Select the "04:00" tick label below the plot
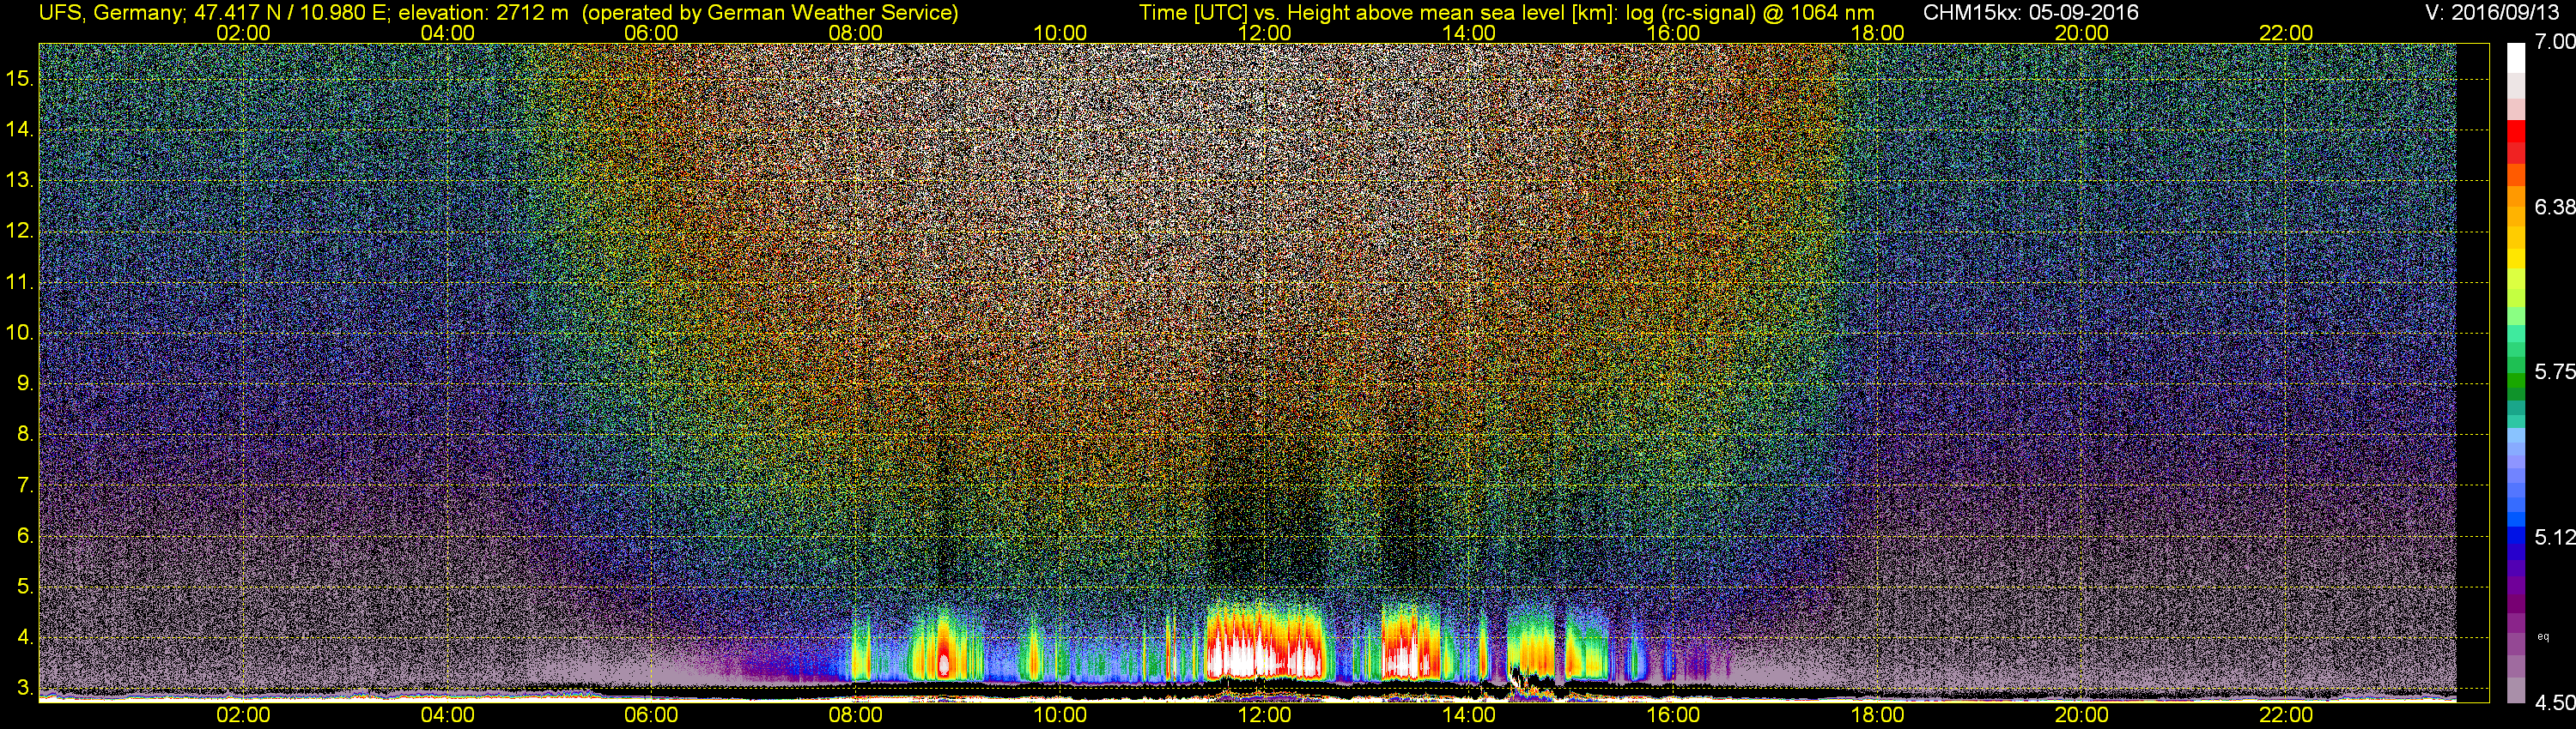Image resolution: width=2576 pixels, height=729 pixels. pyautogui.click(x=447, y=715)
